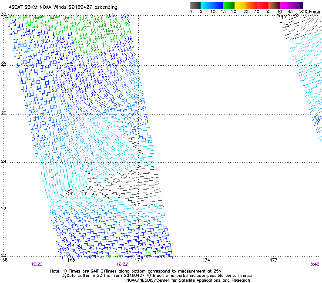Image resolution: width=322 pixels, height=283 pixels.
Task: Select the brown 35-40 knots legend segment
Action: pos(274,5)
